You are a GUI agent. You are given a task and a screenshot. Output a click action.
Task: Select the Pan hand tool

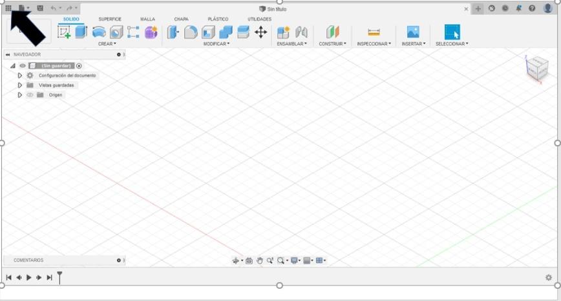(x=260, y=260)
